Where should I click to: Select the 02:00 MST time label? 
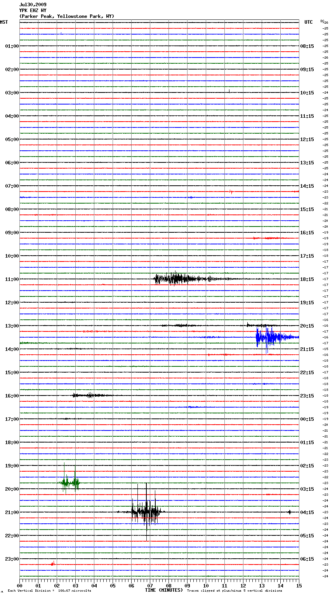(x=12, y=70)
